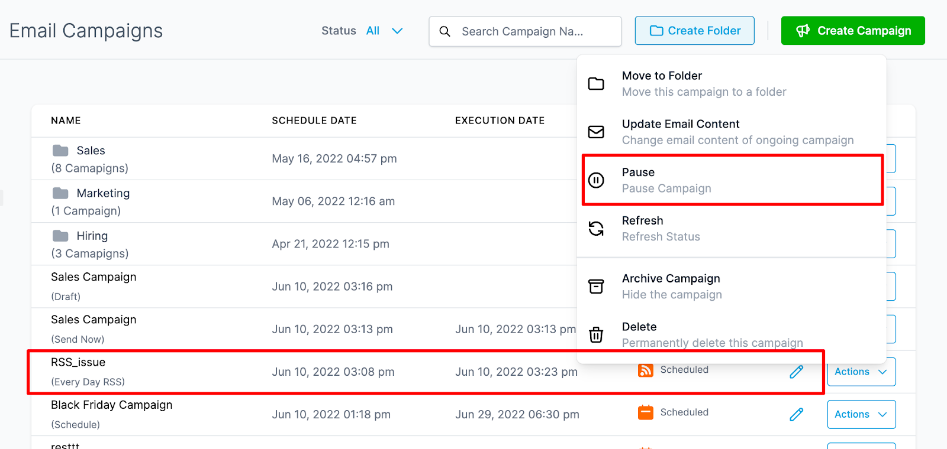Image resolution: width=947 pixels, height=449 pixels.
Task: Click the refresh arrows icon in menu
Action: click(596, 229)
